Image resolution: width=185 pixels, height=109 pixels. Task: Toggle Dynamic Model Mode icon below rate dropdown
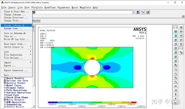pos(181,53)
